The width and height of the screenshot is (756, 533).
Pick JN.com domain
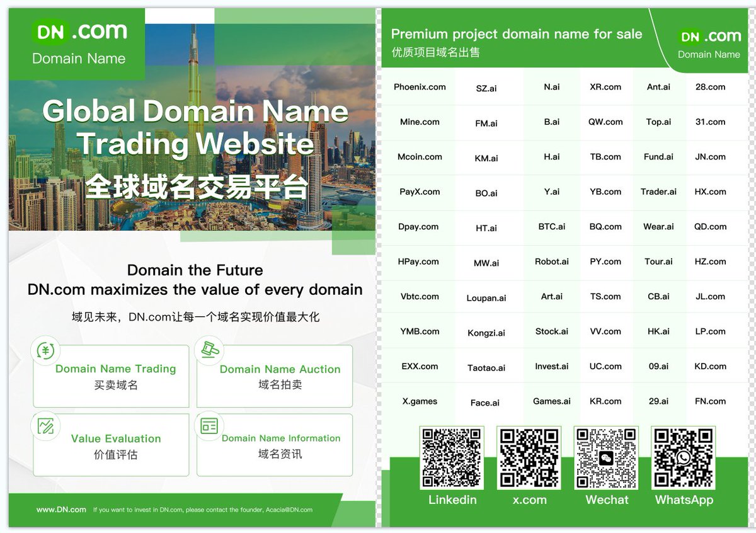(710, 157)
